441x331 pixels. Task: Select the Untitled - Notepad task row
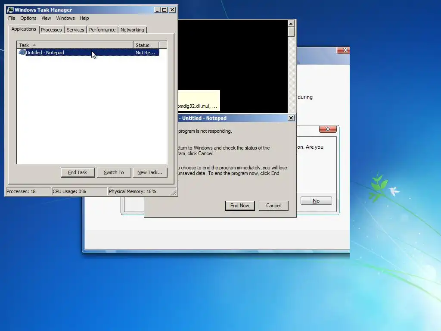click(x=89, y=53)
